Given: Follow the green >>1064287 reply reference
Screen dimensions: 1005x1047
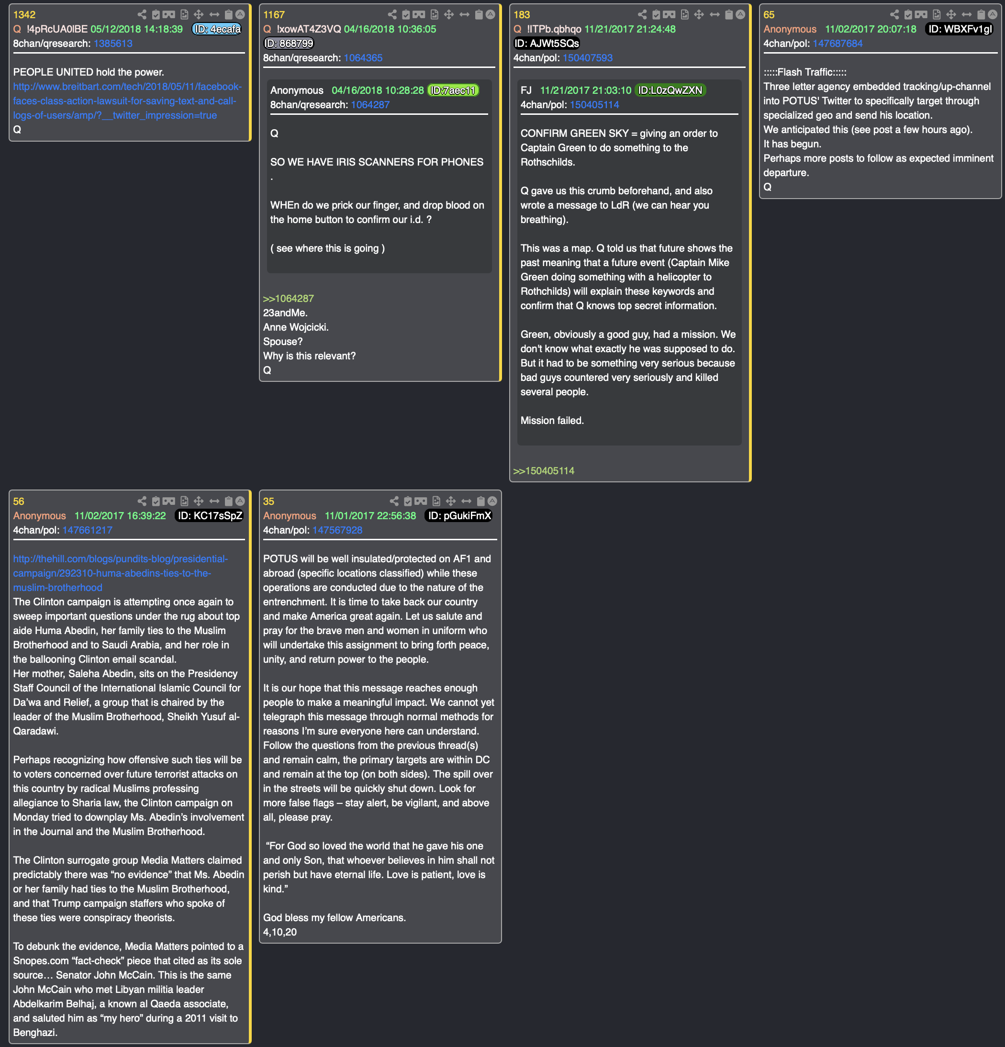Looking at the screenshot, I should point(289,299).
